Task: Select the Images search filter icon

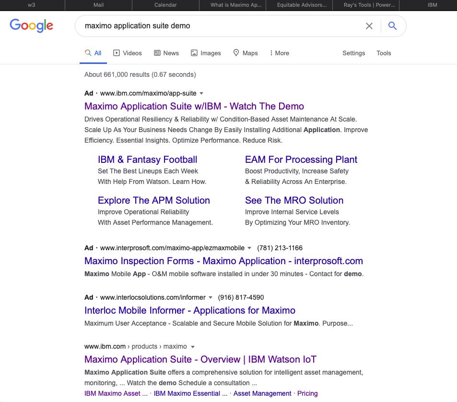Action: pos(194,53)
